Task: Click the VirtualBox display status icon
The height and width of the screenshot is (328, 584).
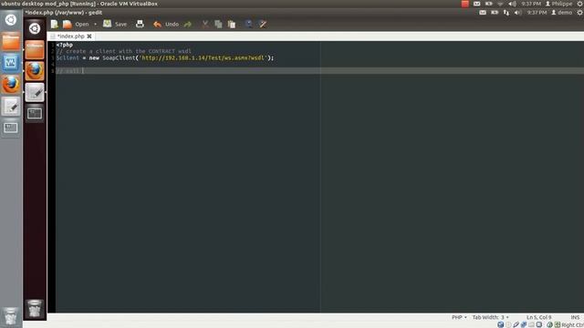Action: pyautogui.click(x=539, y=324)
